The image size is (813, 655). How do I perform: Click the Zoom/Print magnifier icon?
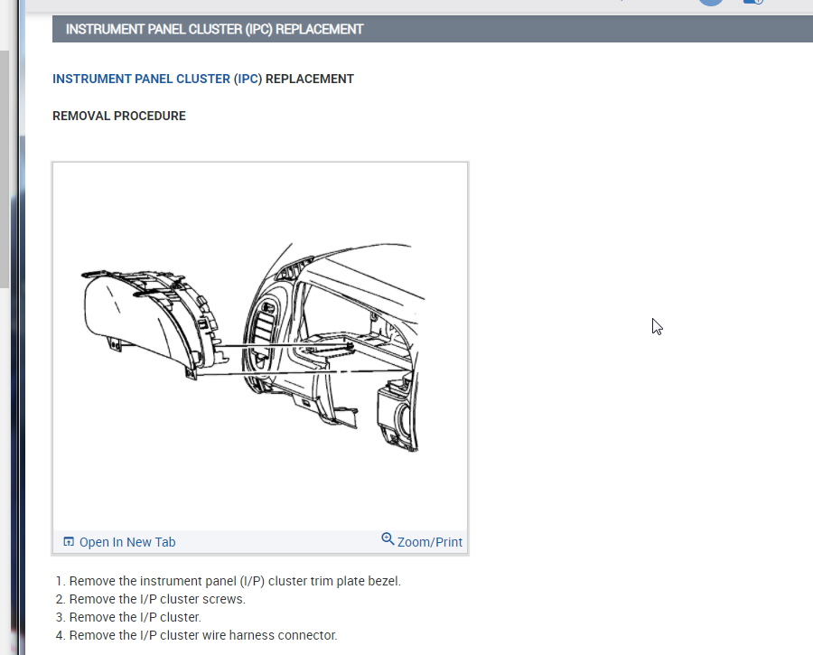point(388,538)
